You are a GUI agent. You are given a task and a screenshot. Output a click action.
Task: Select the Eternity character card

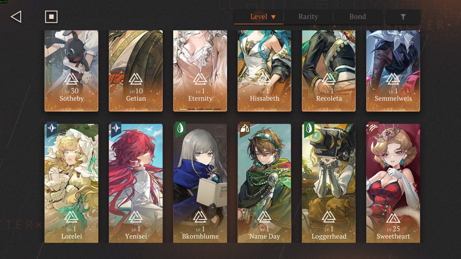pos(200,71)
